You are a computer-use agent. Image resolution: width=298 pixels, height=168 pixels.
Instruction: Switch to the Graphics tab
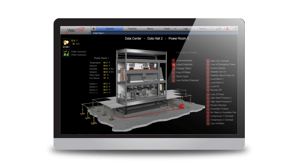coord(110,28)
